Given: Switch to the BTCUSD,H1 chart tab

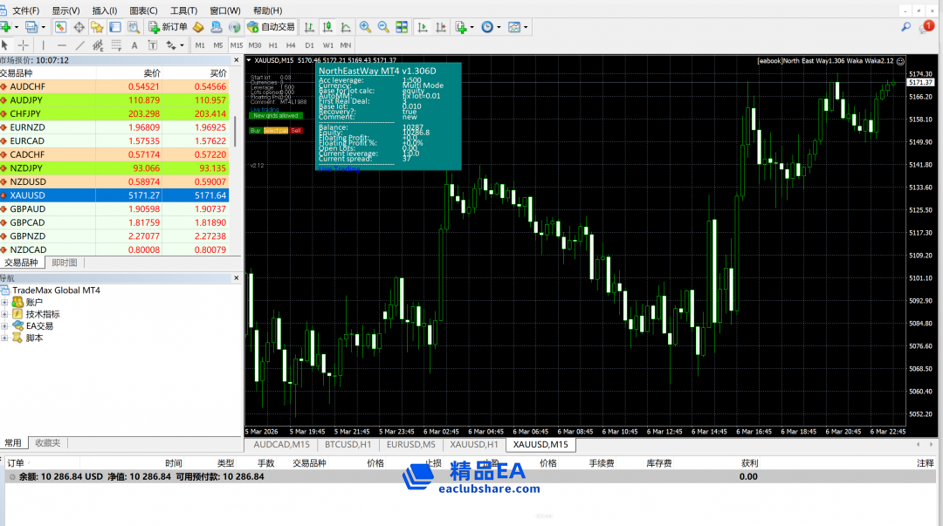Looking at the screenshot, I should coord(348,445).
